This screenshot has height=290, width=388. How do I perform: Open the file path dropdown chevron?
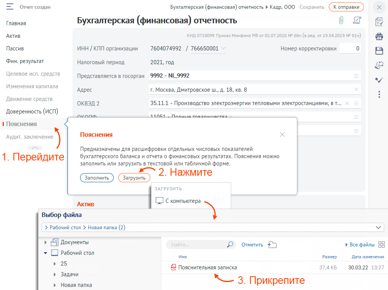point(378,228)
